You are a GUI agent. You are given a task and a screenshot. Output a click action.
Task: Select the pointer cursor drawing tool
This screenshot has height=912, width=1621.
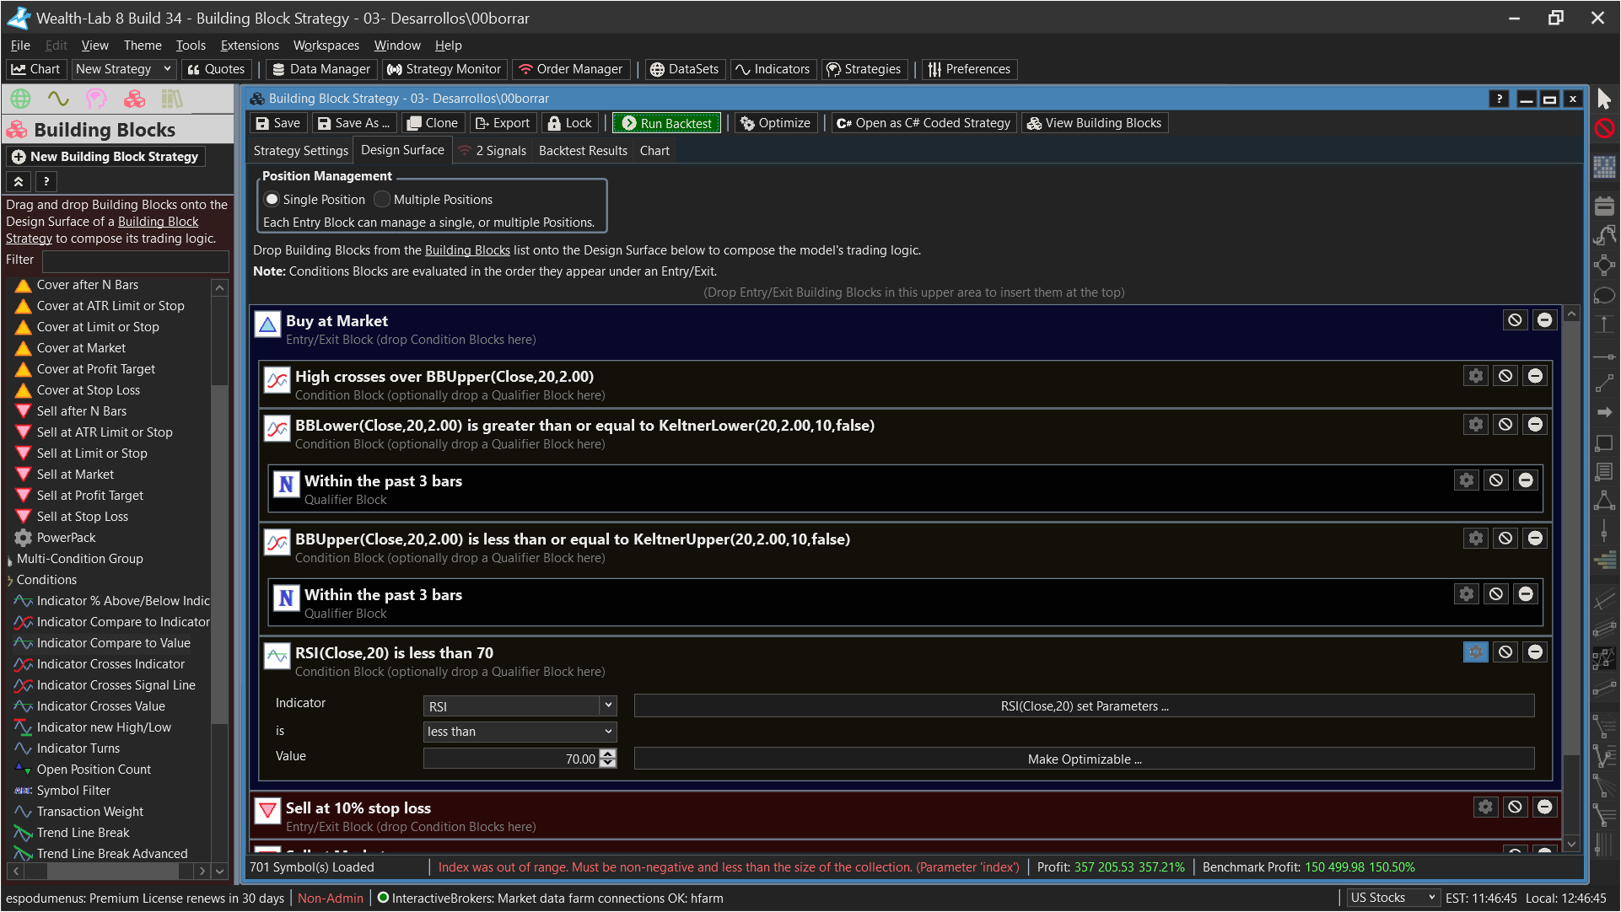click(x=1604, y=99)
